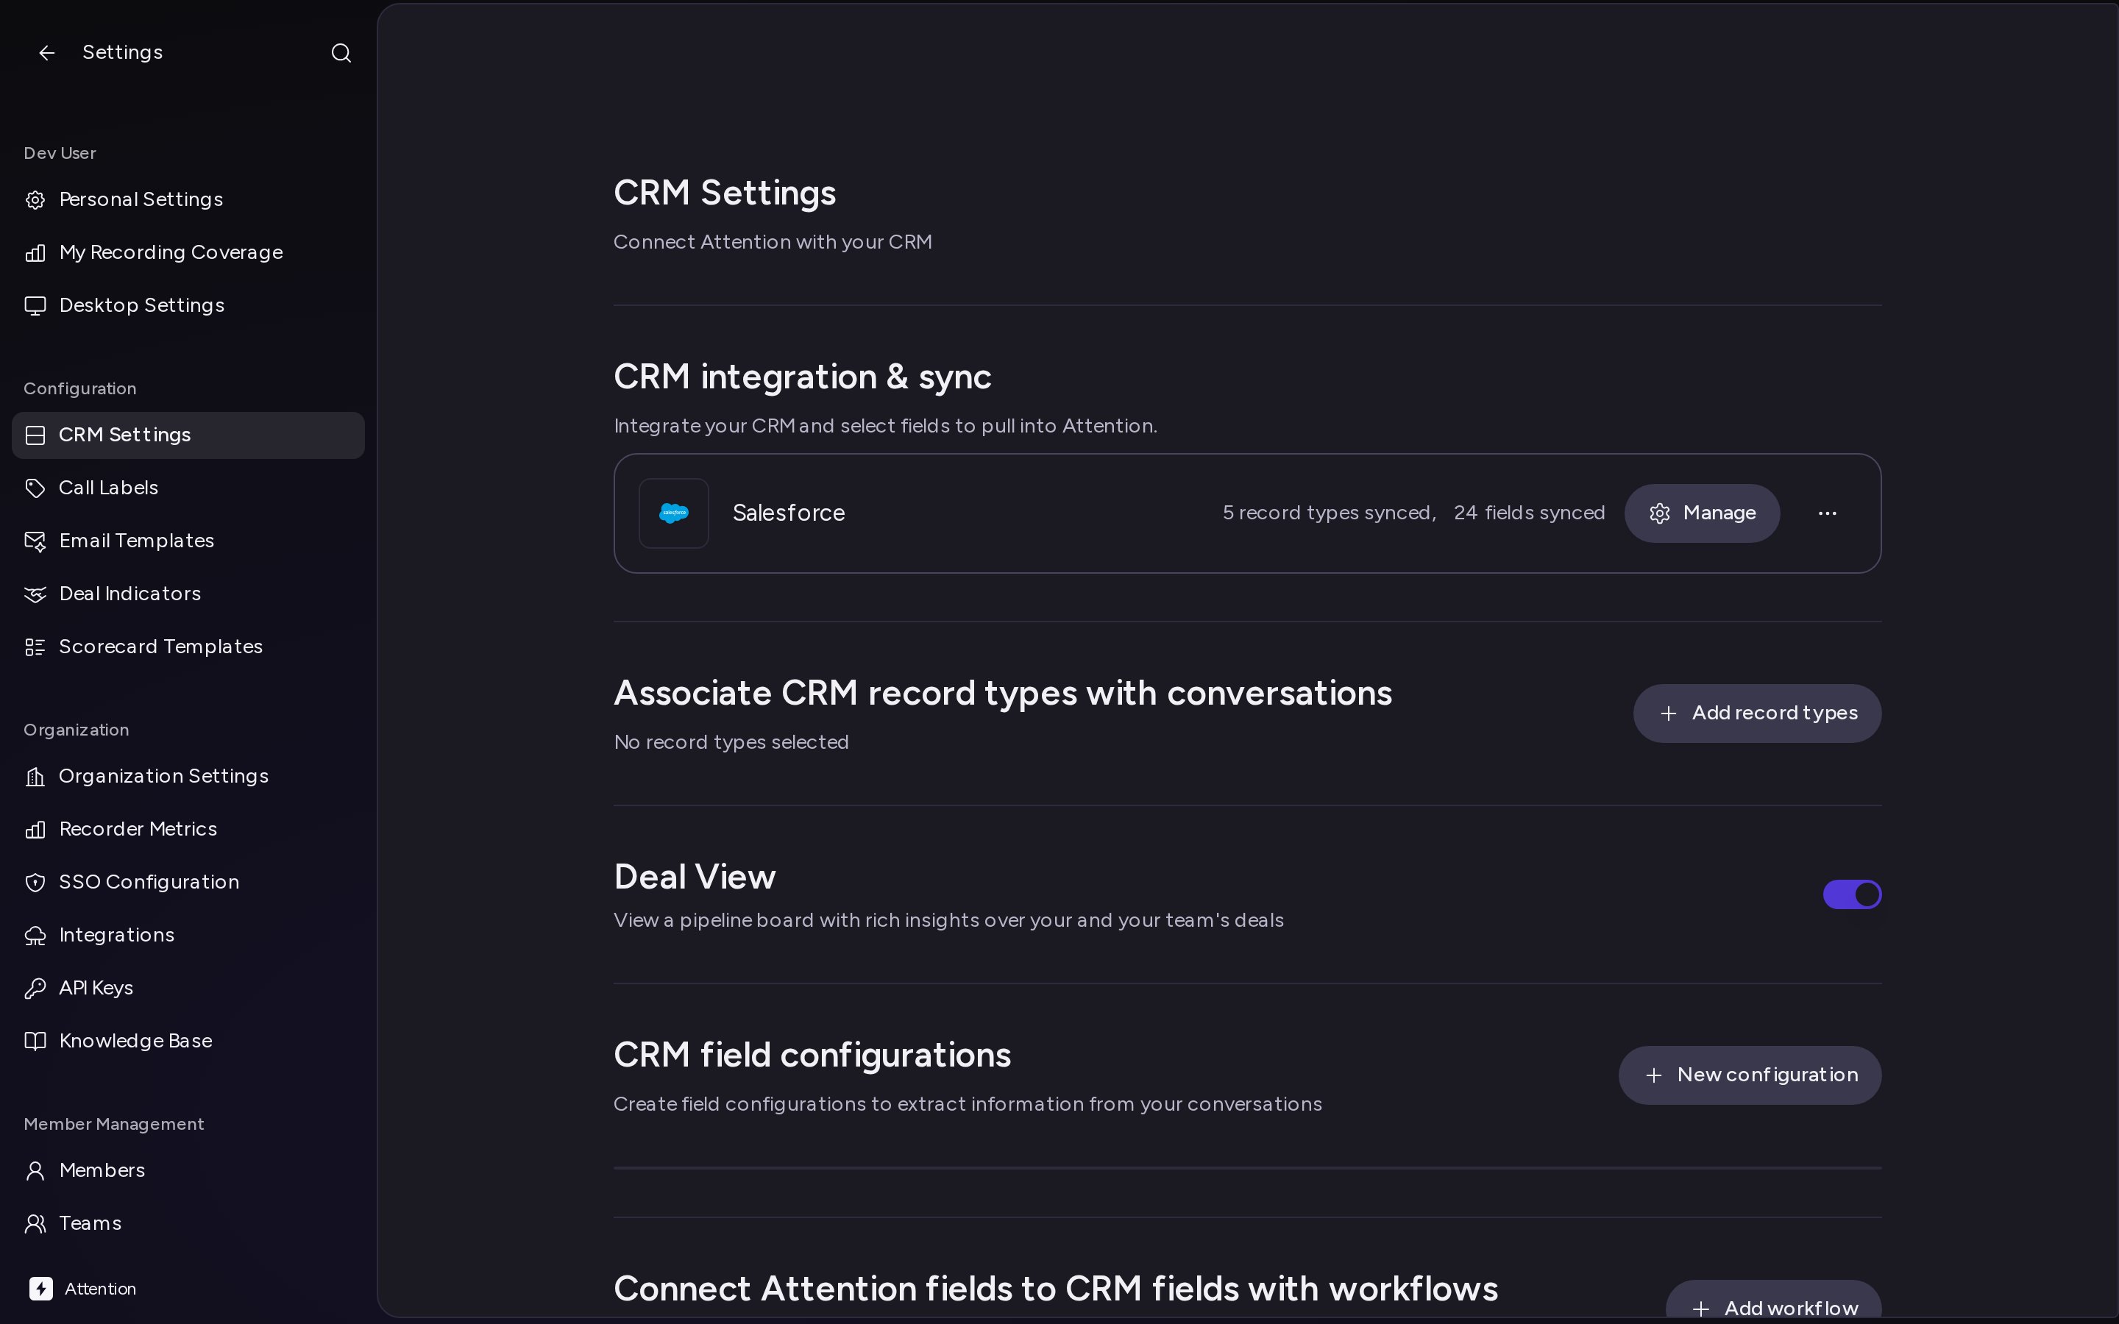This screenshot has width=2119, height=1324.
Task: Click the Add record types button
Action: point(1757,713)
